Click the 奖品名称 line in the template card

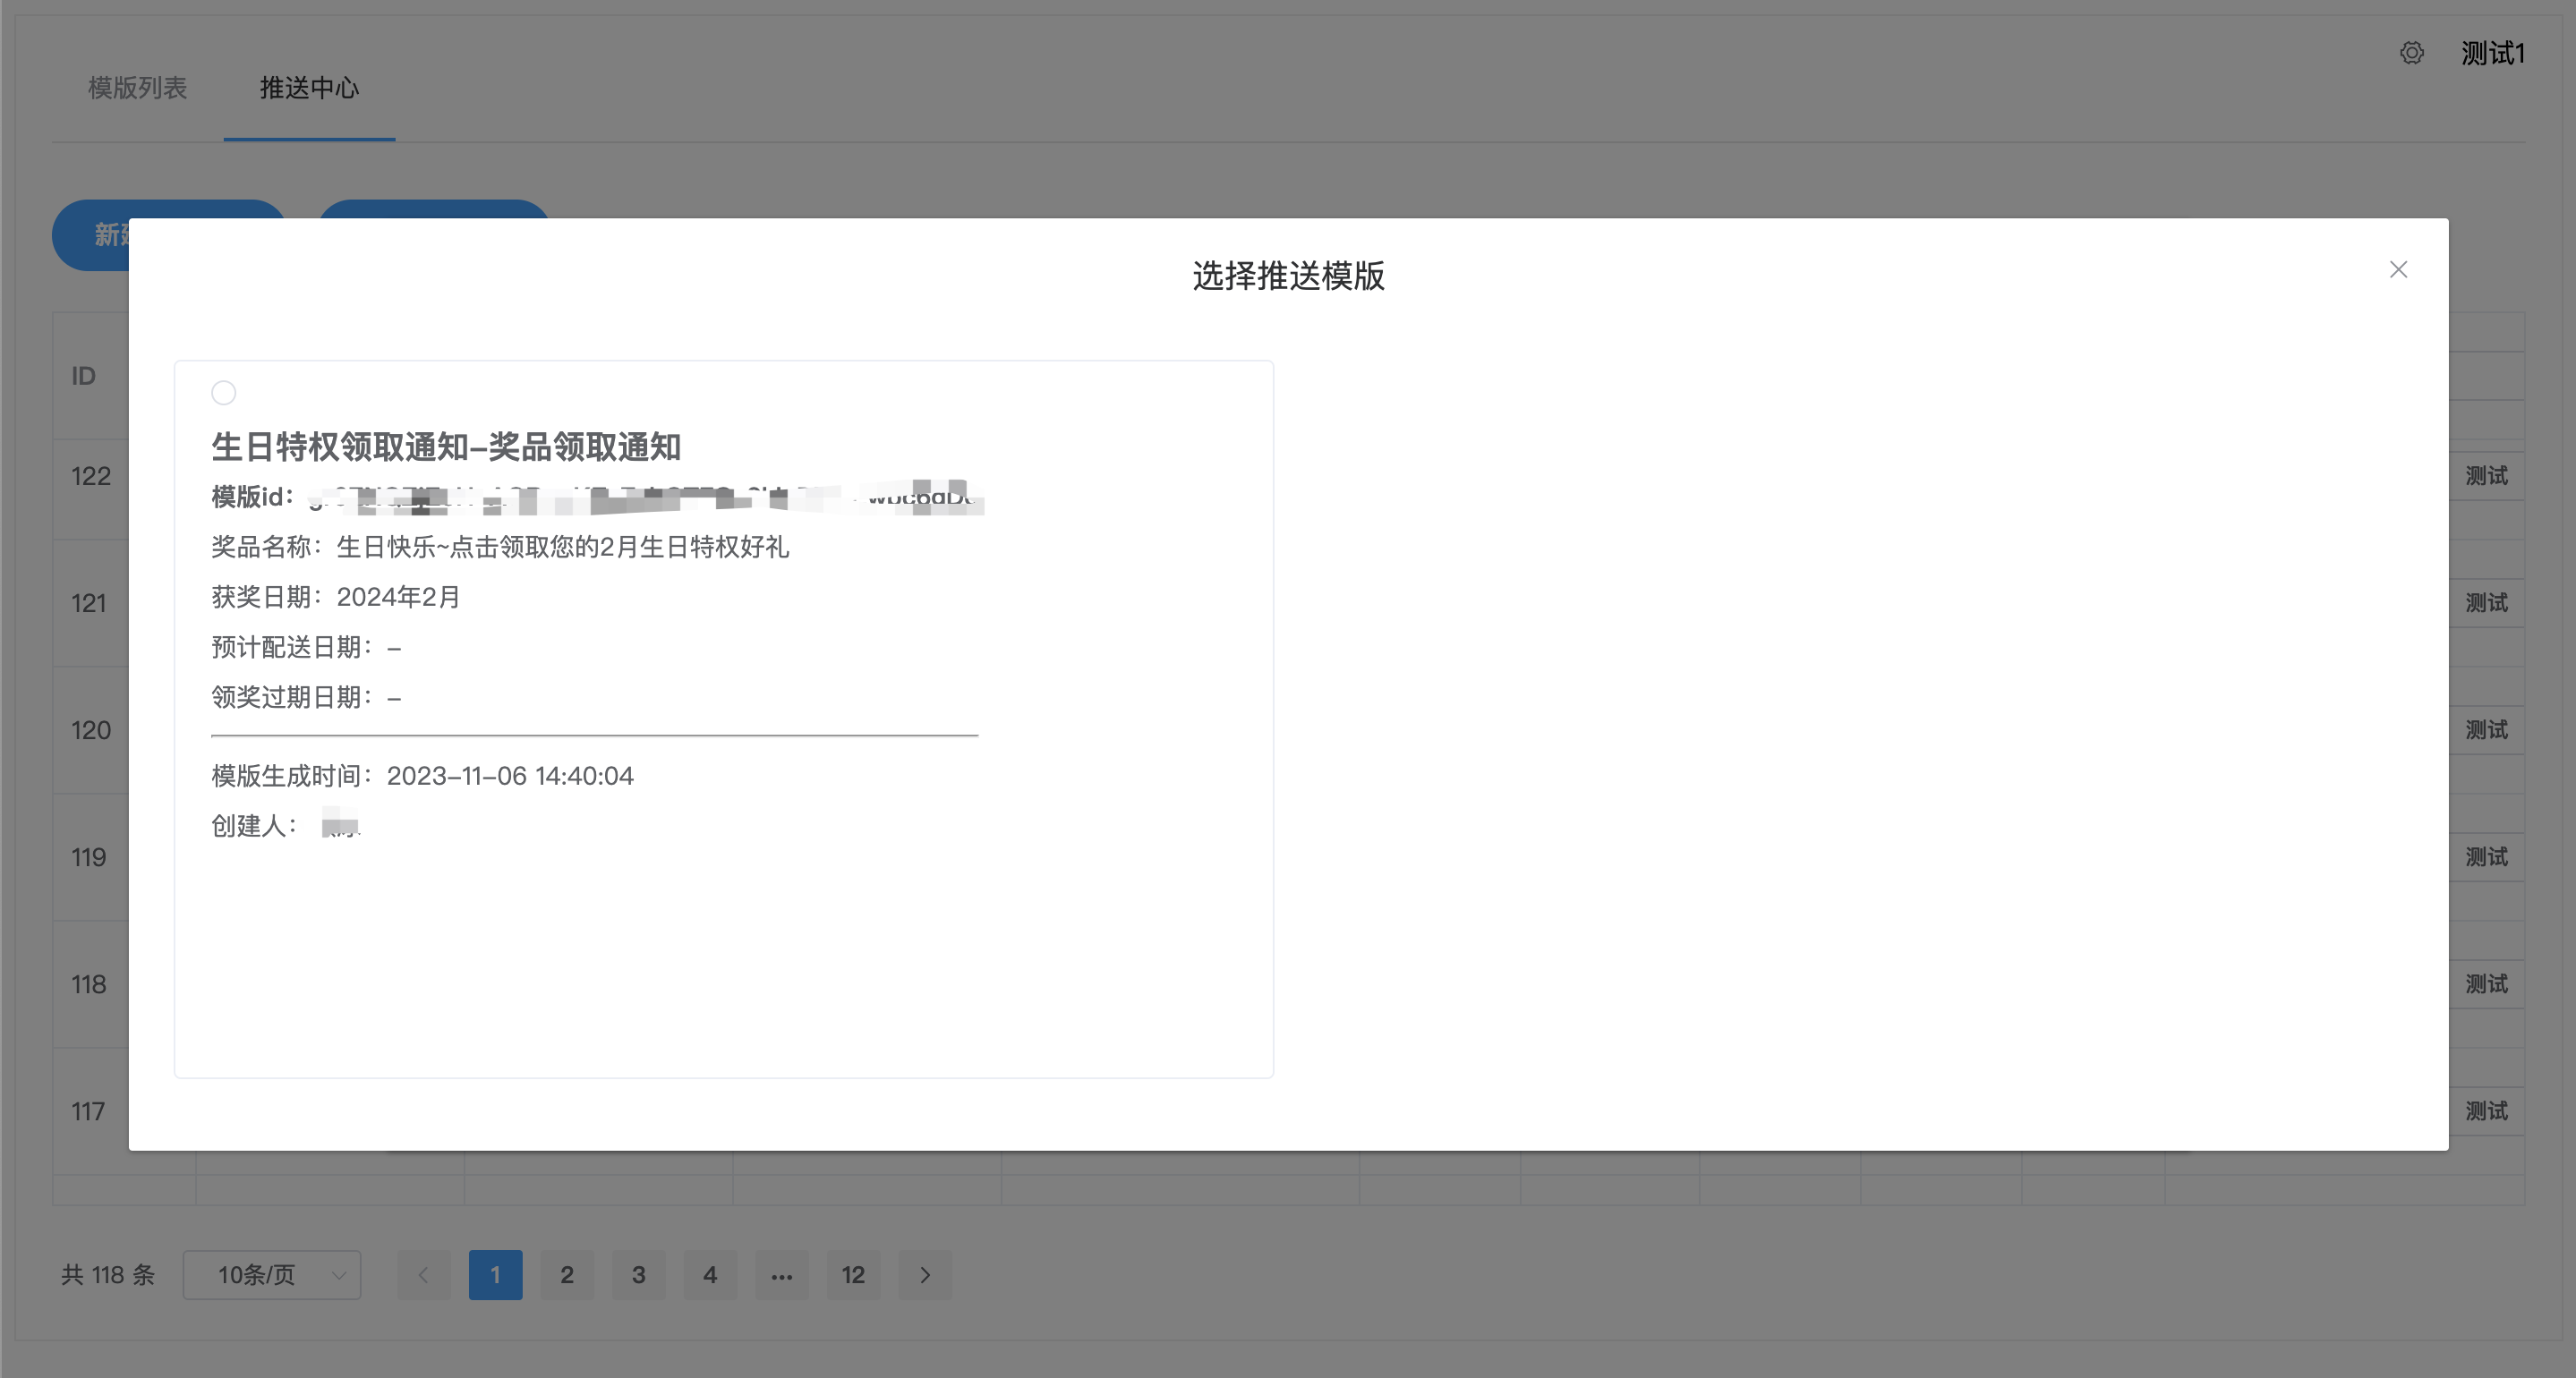coord(500,547)
